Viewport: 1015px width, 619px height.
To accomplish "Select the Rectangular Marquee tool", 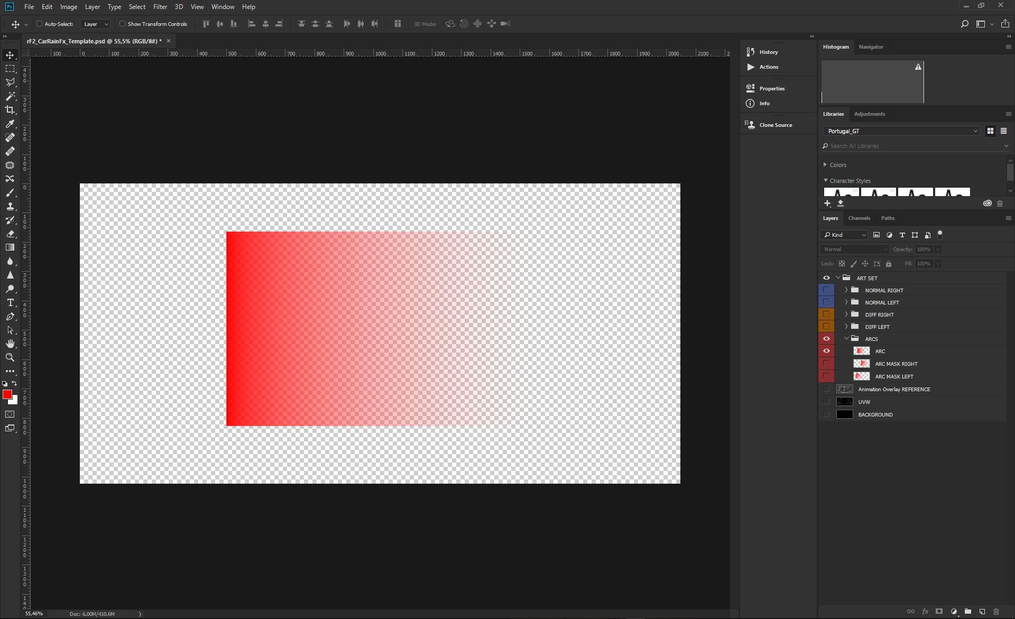I will 10,69.
